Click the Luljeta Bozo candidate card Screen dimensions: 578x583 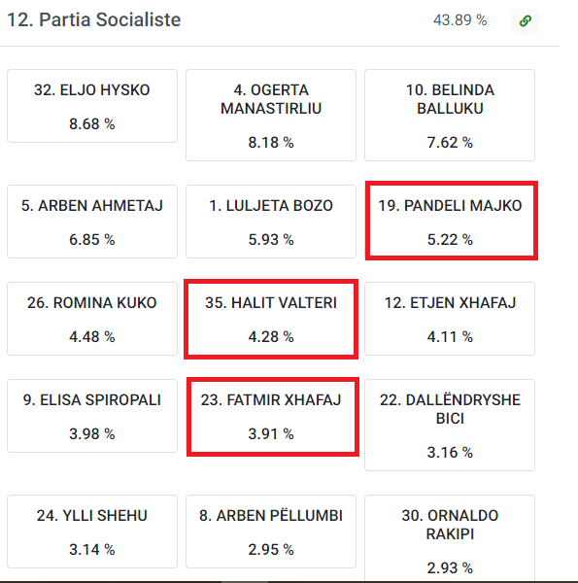click(x=271, y=222)
